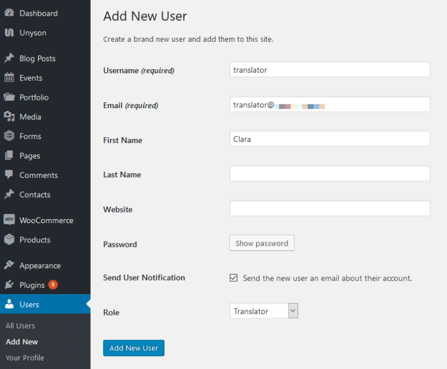Uncheck the Send User Notification checkbox
This screenshot has height=369, width=447.
pyautogui.click(x=234, y=278)
